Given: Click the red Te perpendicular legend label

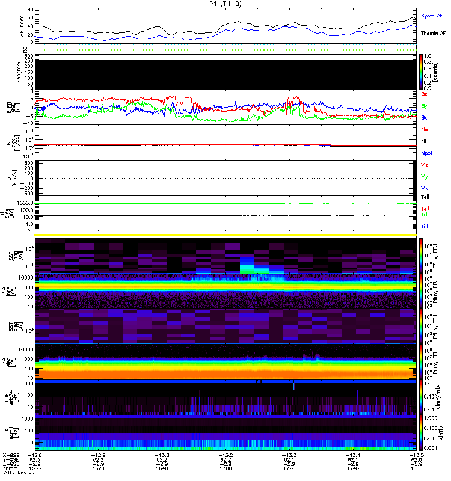Looking at the screenshot, I should [x=425, y=209].
